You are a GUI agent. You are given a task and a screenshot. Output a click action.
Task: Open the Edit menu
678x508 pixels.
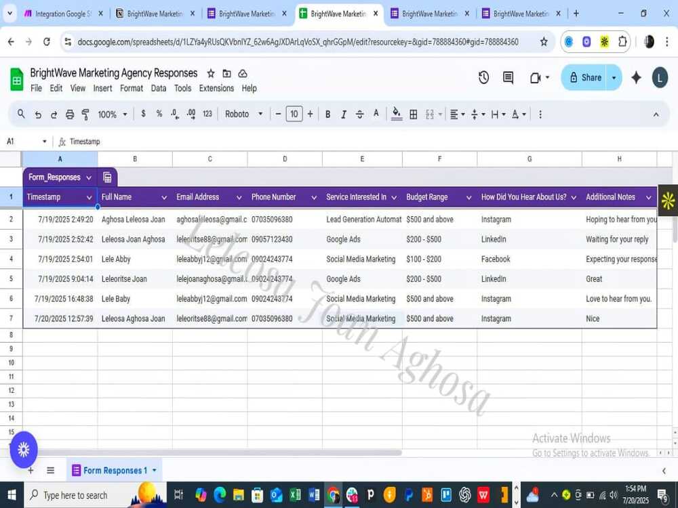point(56,88)
